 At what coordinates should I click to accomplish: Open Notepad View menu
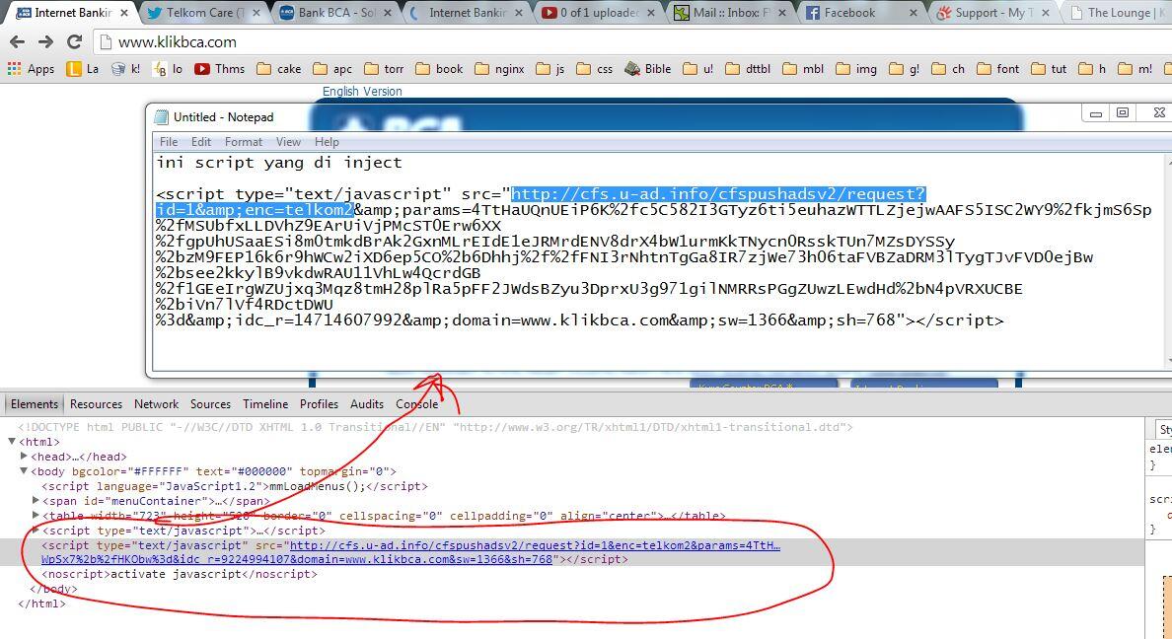click(x=288, y=142)
